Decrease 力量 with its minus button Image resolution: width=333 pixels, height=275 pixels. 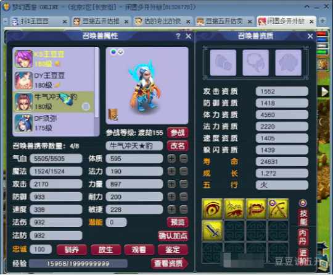point(184,184)
